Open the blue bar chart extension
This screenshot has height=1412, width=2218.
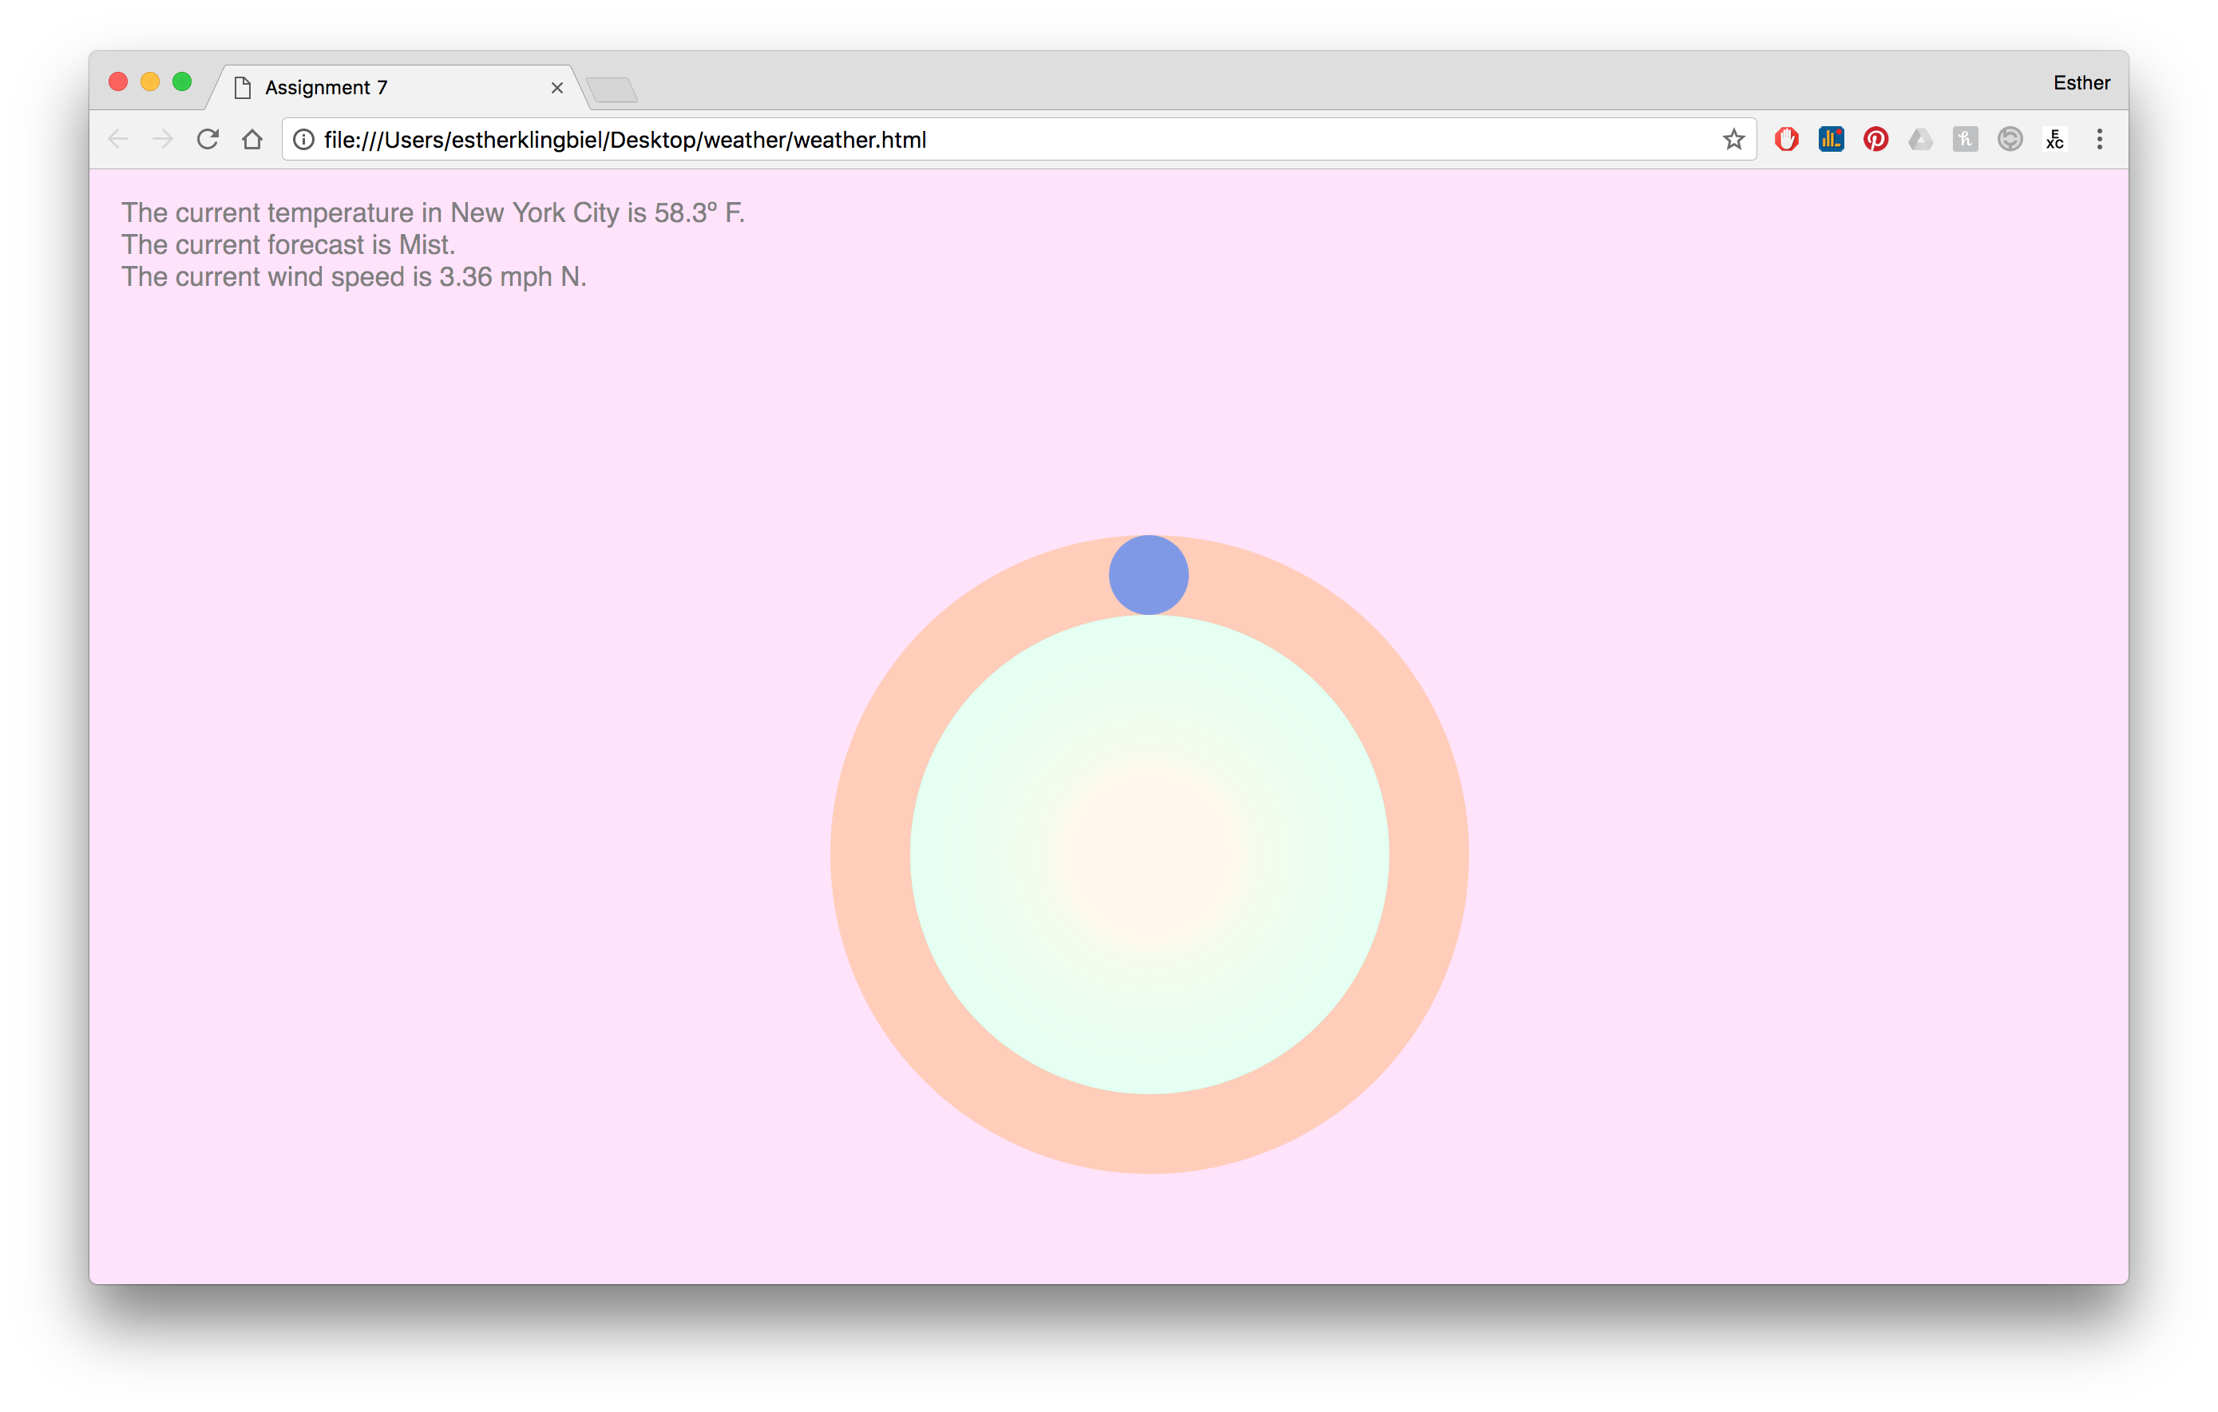point(1831,139)
